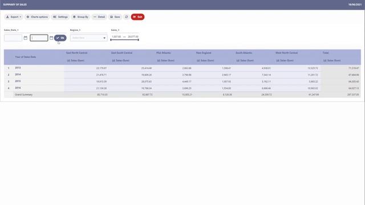Click the Save button
Viewport: 365px width, 205px height.
click(x=115, y=17)
